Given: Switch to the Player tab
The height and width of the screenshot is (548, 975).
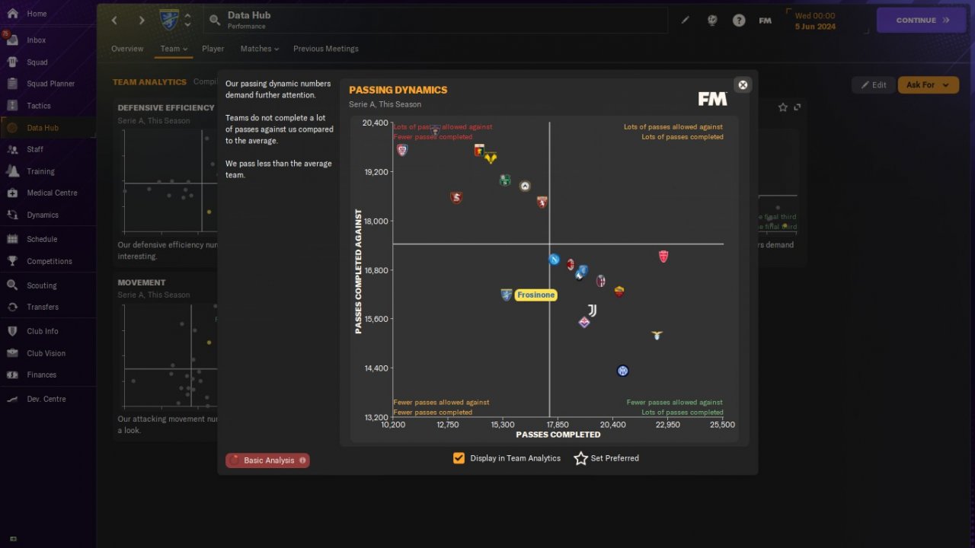Looking at the screenshot, I should [213, 49].
